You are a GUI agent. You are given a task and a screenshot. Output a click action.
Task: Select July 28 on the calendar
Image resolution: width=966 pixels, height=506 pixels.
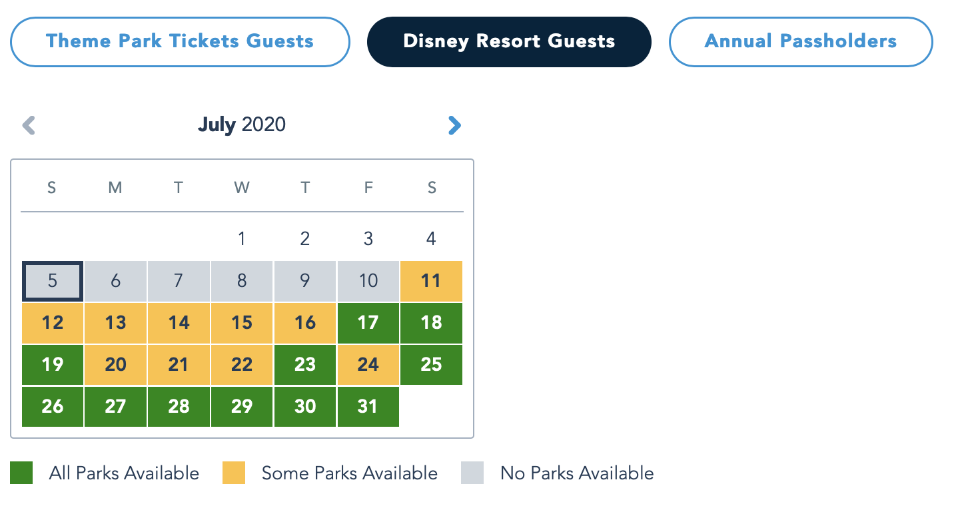[x=179, y=406]
